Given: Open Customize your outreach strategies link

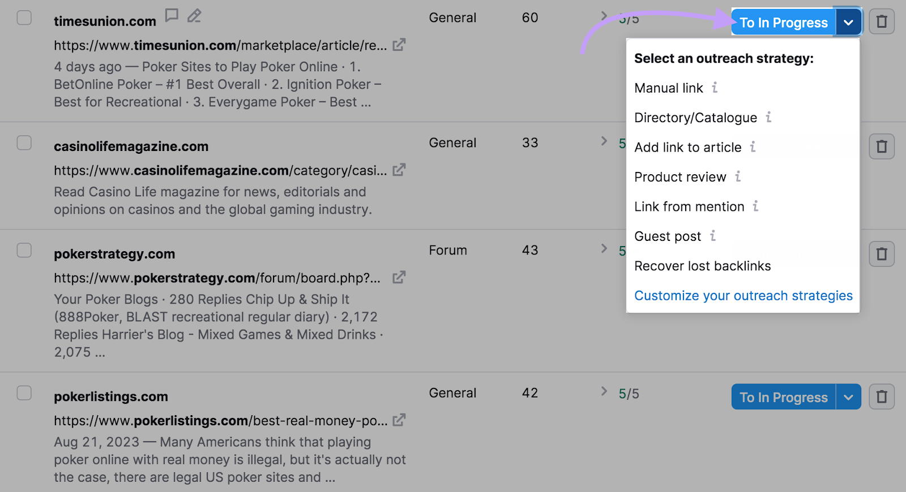Looking at the screenshot, I should (x=743, y=296).
